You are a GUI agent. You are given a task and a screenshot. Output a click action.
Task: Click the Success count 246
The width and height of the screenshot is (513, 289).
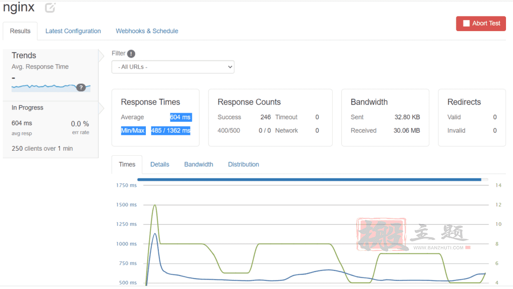click(x=266, y=117)
